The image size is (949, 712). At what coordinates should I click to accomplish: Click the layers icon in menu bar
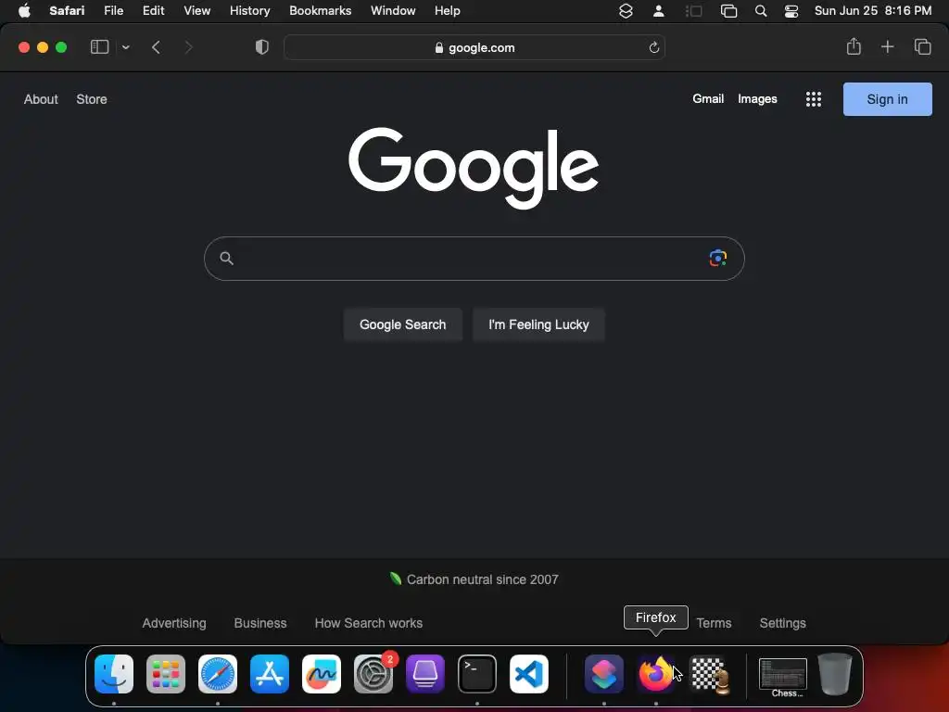tap(626, 11)
